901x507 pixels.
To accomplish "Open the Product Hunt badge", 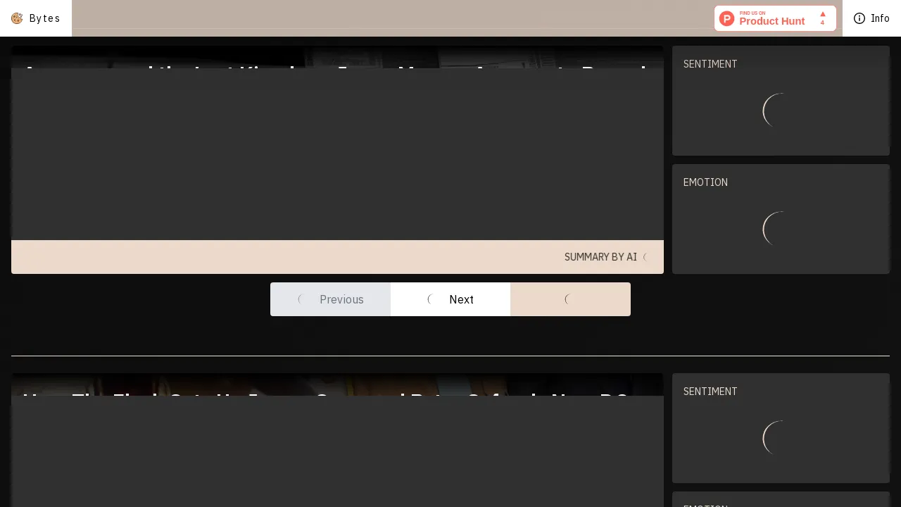I will tap(775, 18).
